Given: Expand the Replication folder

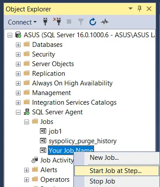Looking at the screenshot, I should pos(18,74).
